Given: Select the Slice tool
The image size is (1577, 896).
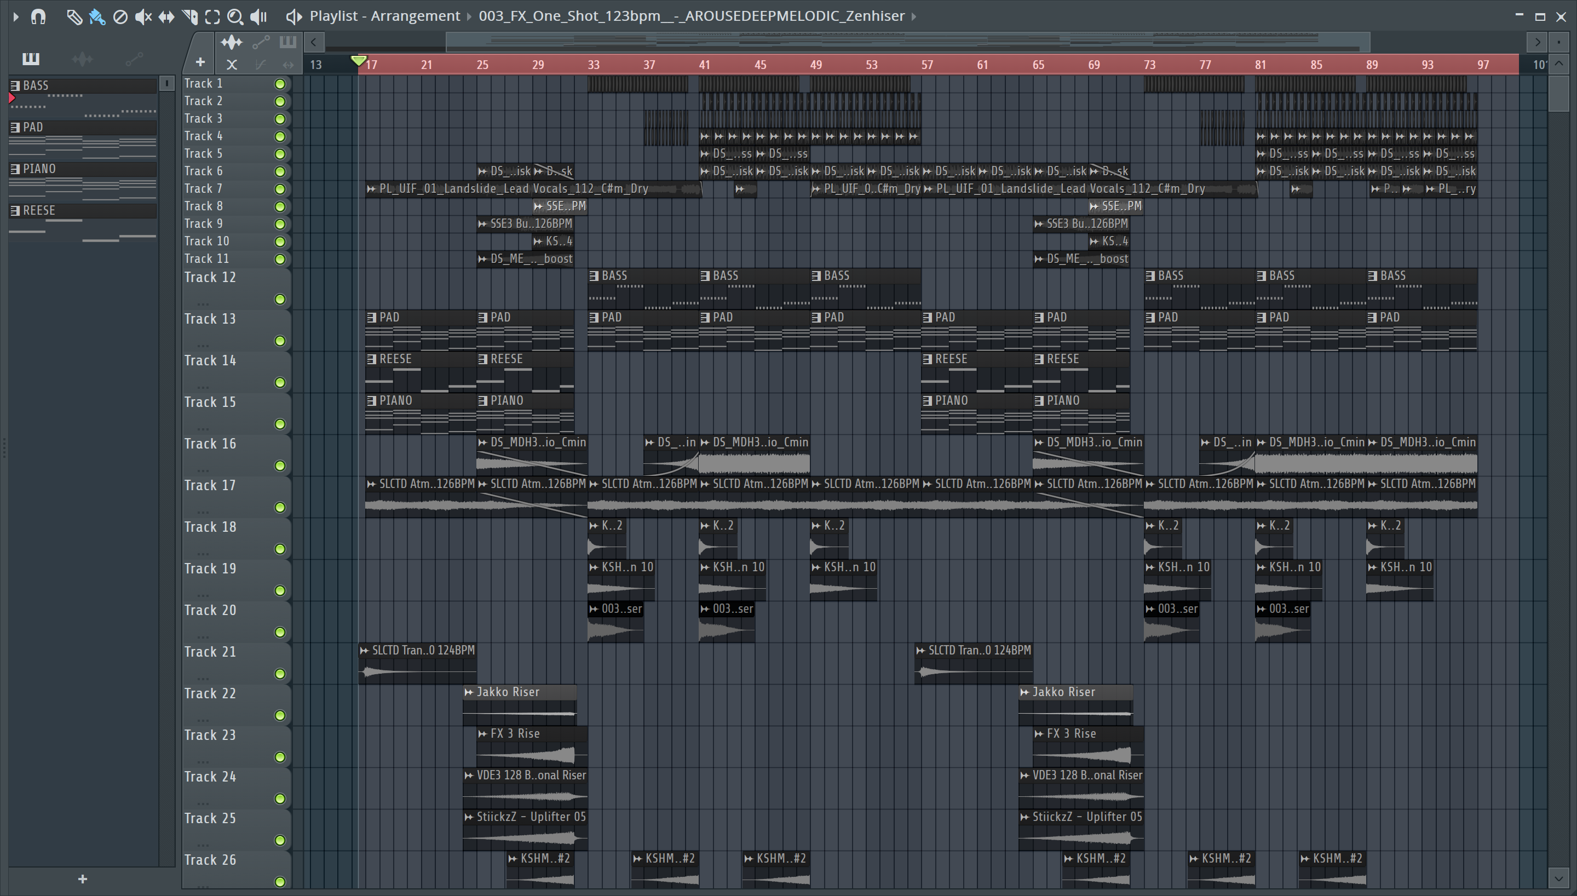Looking at the screenshot, I should click(x=189, y=16).
